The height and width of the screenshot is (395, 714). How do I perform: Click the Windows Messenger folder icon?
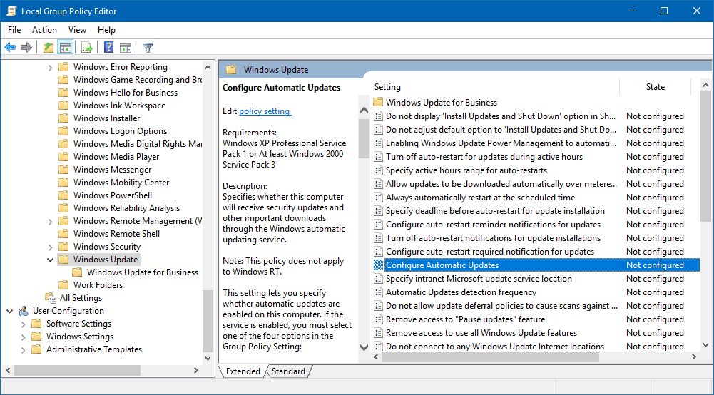point(63,169)
